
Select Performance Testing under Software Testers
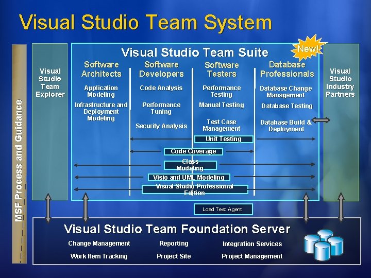(x=222, y=91)
